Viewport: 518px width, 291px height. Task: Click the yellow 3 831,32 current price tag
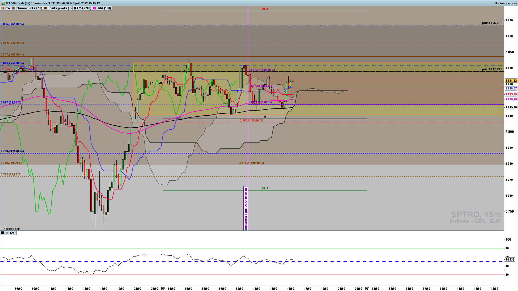511,81
